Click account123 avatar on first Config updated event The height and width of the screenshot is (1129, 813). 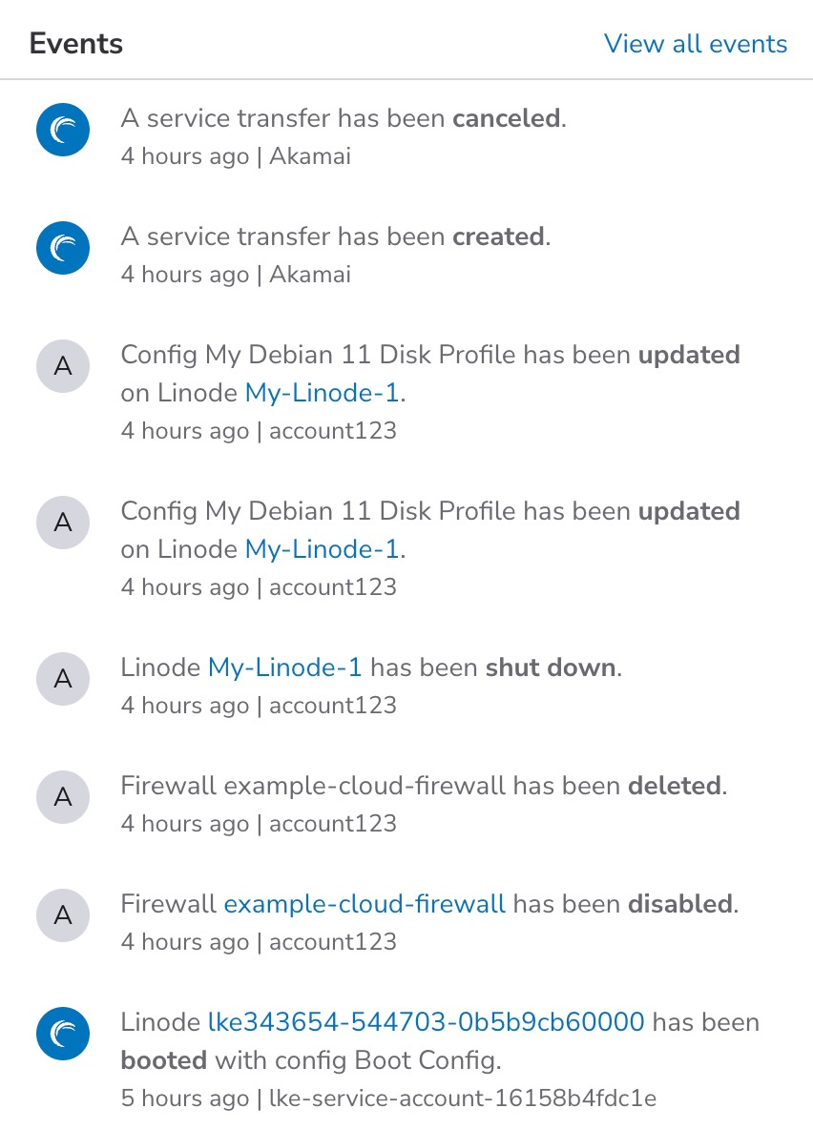[63, 367]
